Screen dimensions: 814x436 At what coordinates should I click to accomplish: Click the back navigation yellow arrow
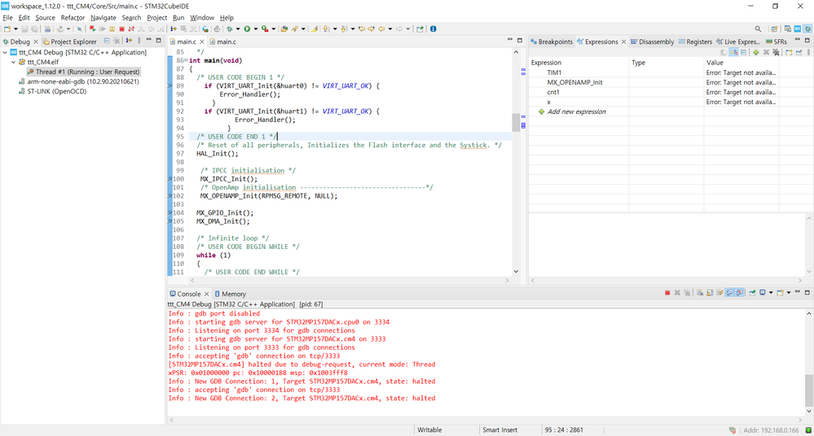tap(381, 28)
